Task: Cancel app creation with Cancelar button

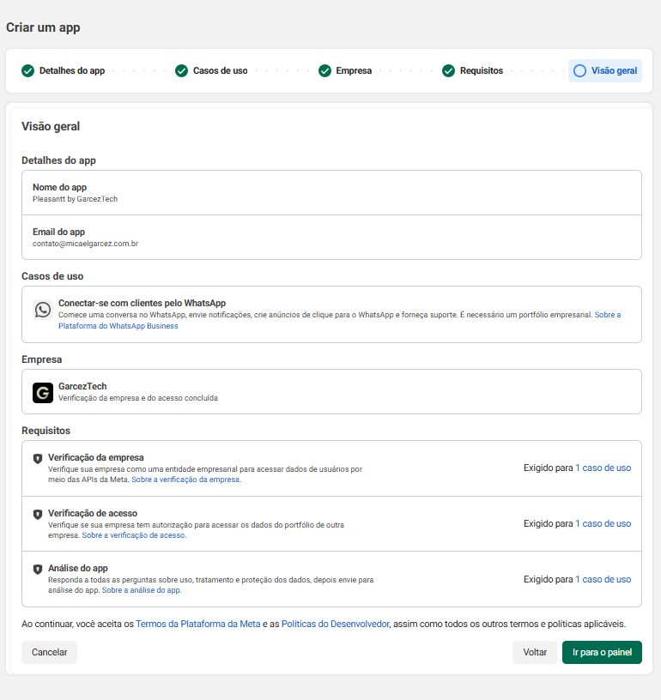Action: 49,652
